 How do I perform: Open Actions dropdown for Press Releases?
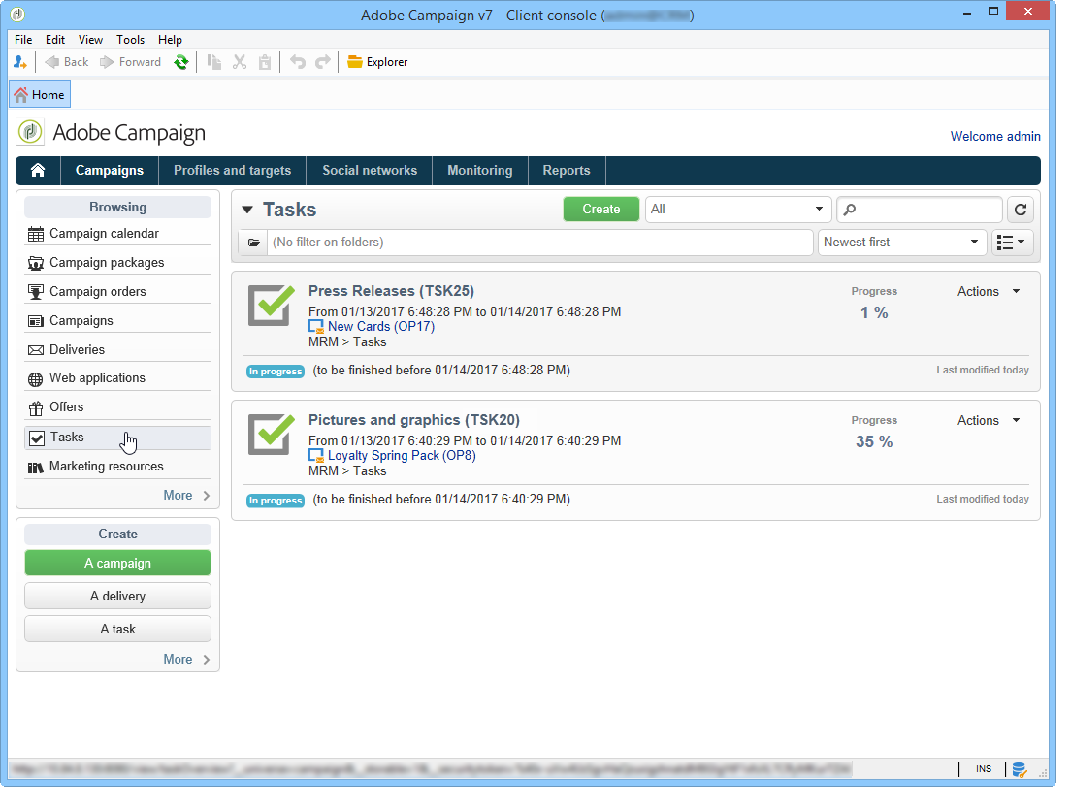click(x=989, y=292)
